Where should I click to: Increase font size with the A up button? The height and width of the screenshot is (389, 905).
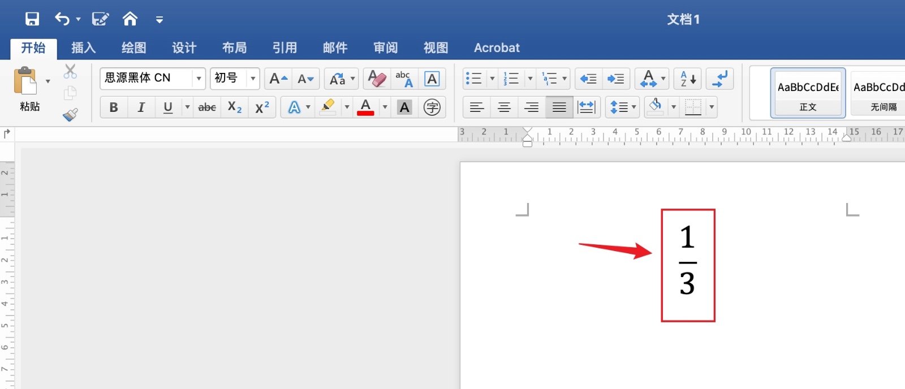tap(278, 79)
